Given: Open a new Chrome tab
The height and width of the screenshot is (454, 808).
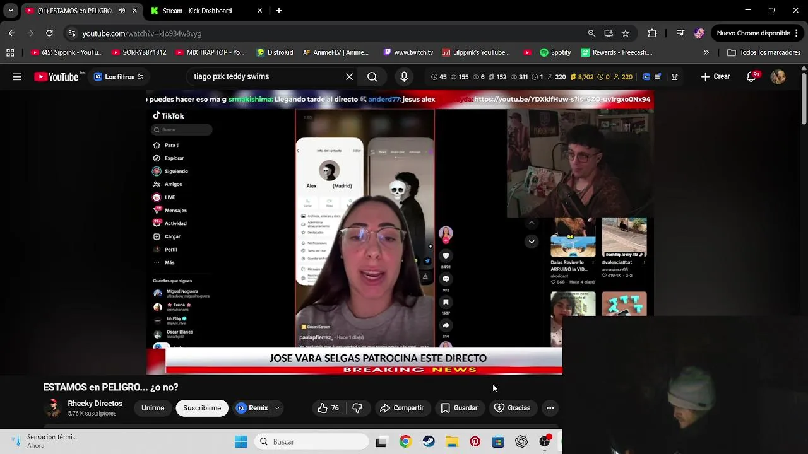Looking at the screenshot, I should (x=279, y=11).
